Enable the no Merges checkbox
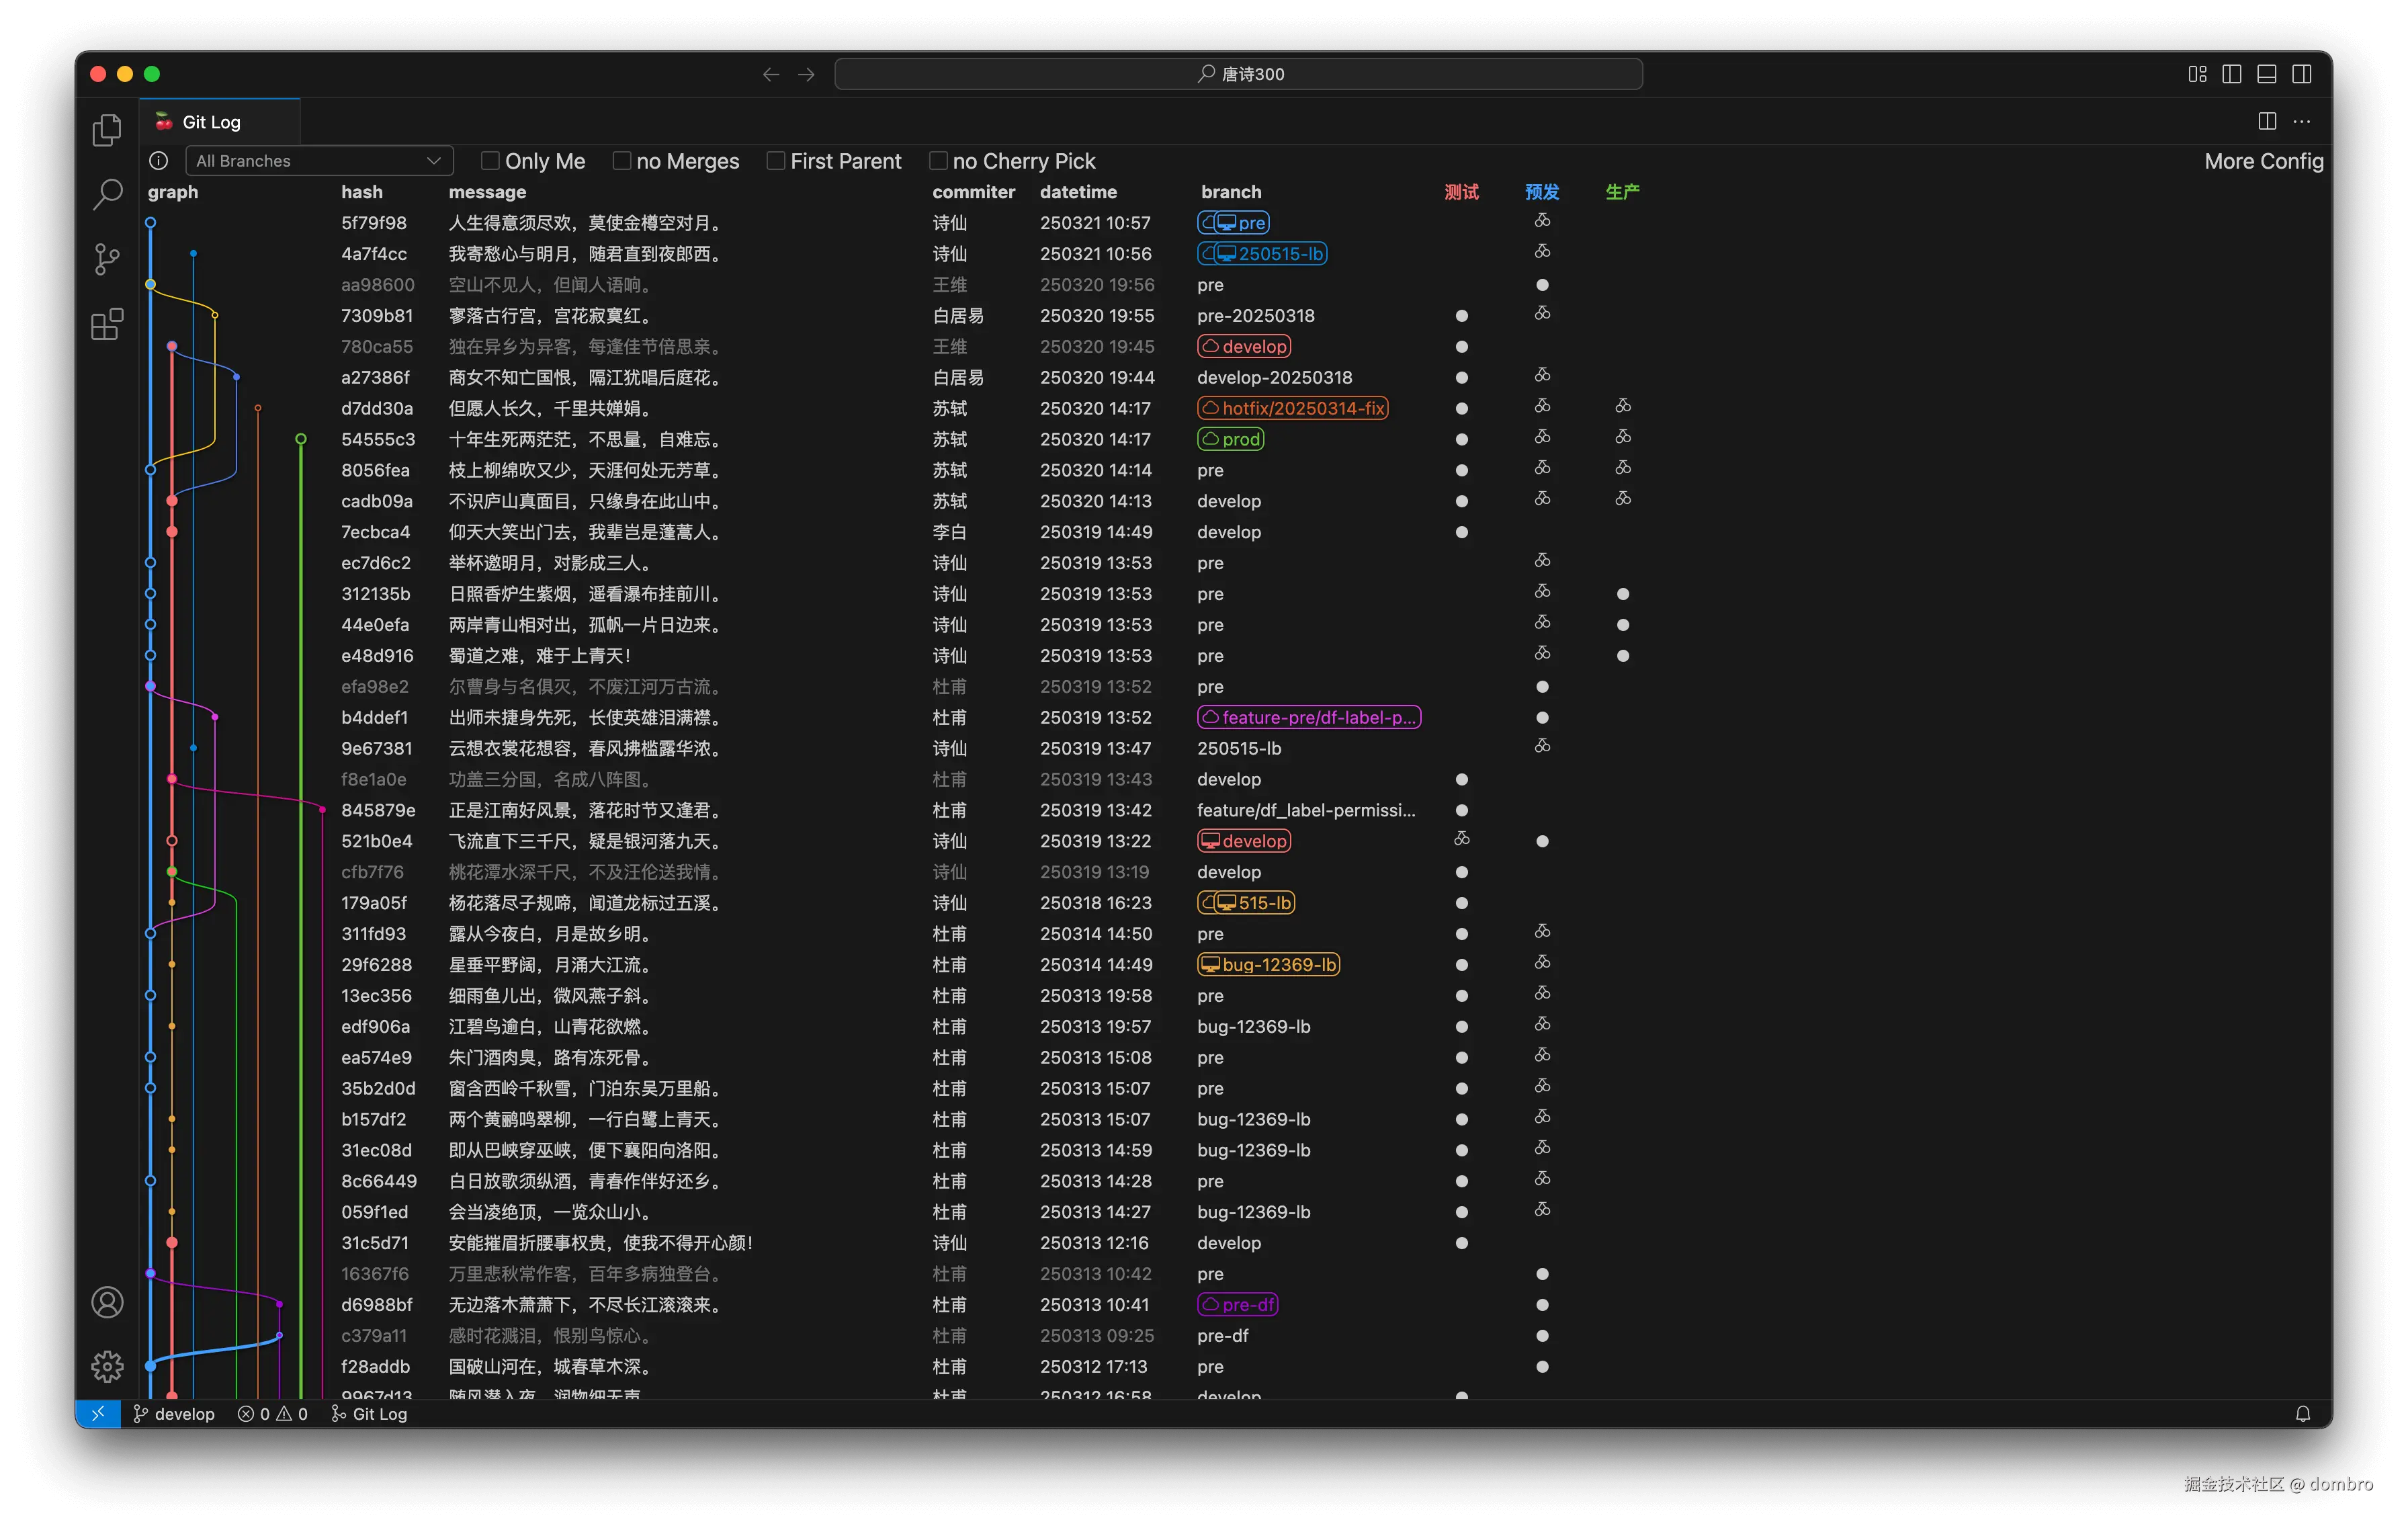 tap(621, 160)
